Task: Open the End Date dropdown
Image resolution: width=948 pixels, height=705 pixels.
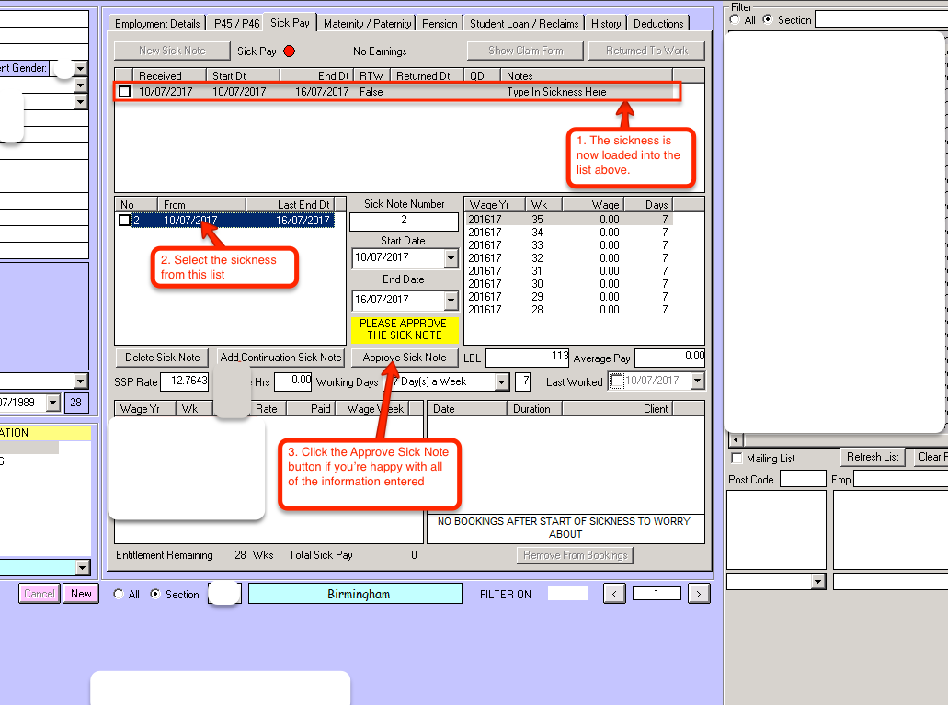Action: [x=451, y=301]
